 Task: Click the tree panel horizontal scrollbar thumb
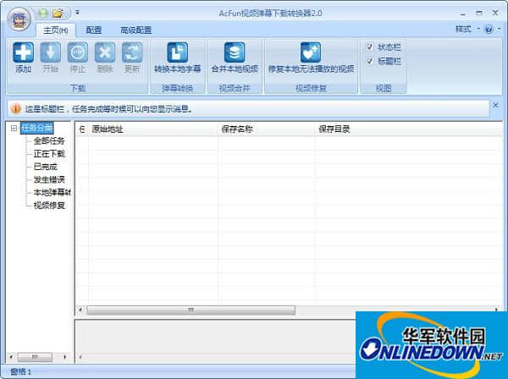(x=35, y=357)
